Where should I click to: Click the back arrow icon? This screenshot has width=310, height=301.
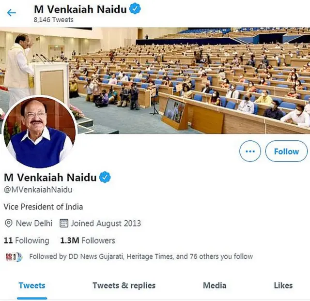(12, 13)
